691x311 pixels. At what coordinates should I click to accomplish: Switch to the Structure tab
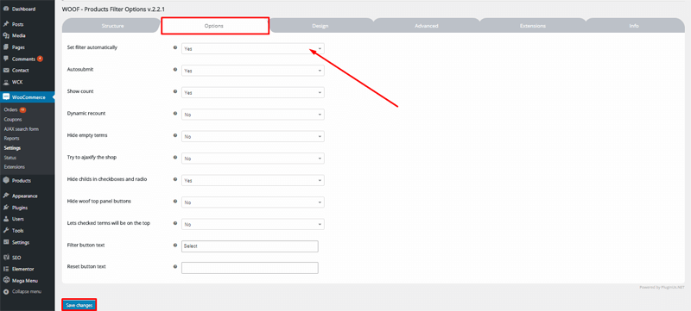tap(112, 26)
